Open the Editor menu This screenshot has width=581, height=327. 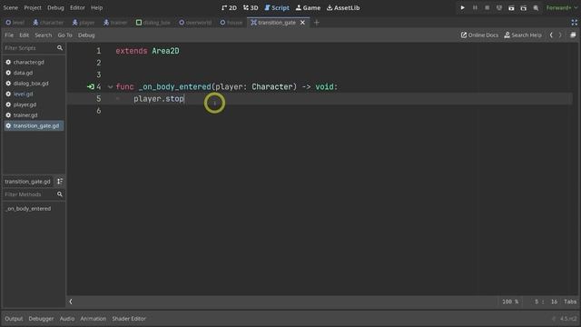77,7
